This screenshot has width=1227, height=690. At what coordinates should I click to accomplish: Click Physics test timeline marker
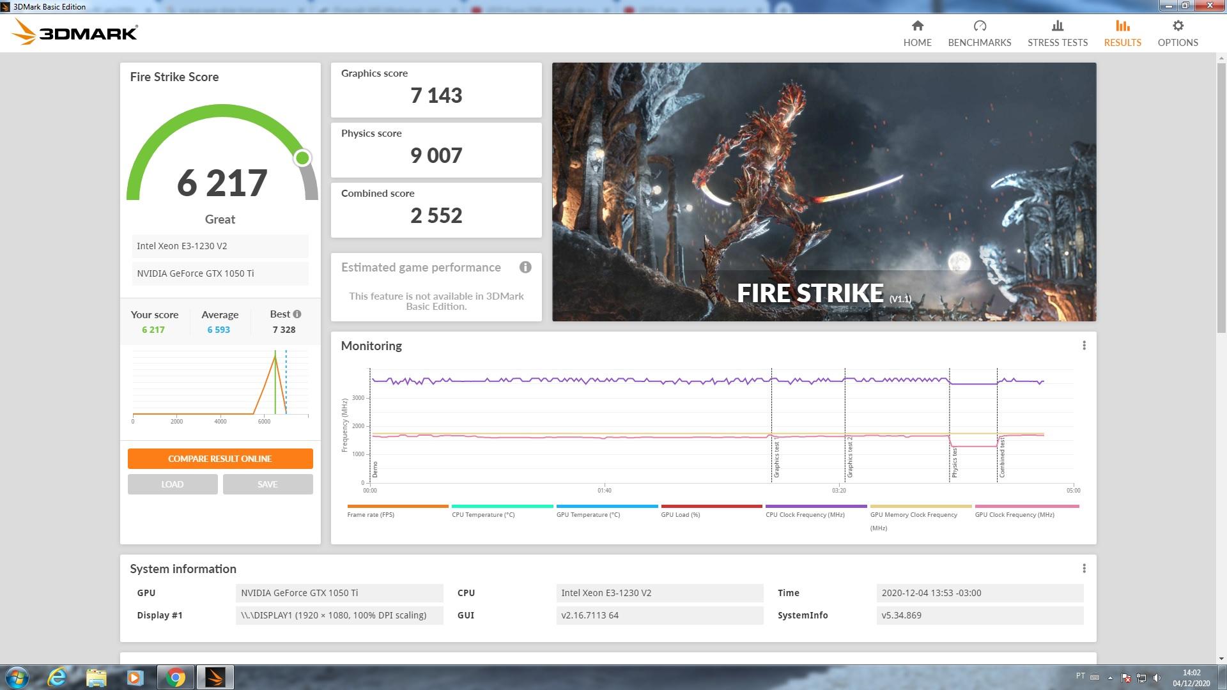[954, 462]
